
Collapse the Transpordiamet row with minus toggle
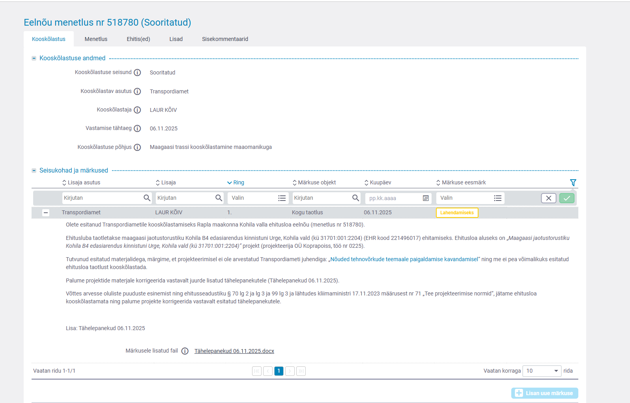46,213
